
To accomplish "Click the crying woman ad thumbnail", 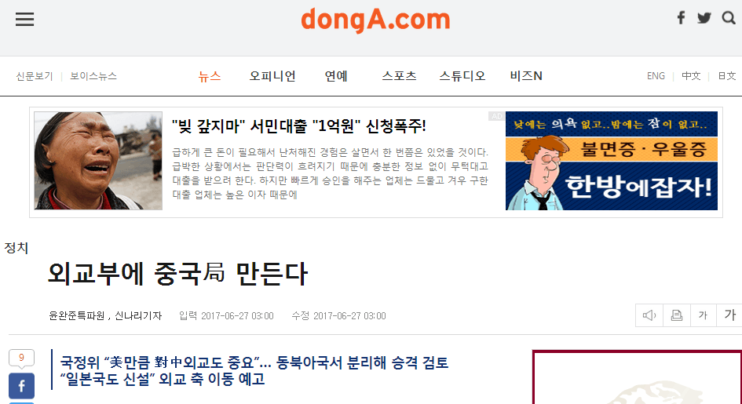I will coord(98,161).
